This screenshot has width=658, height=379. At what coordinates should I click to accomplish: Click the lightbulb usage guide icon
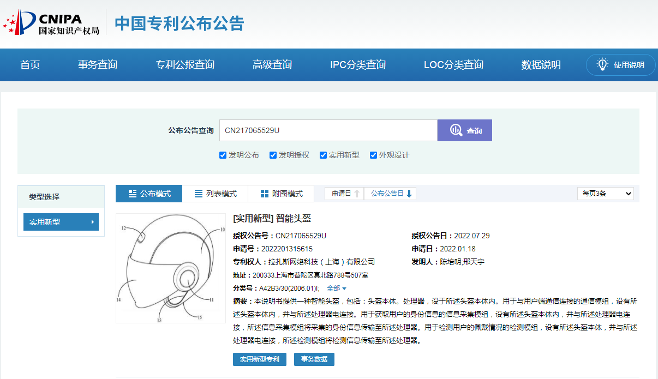pos(602,65)
